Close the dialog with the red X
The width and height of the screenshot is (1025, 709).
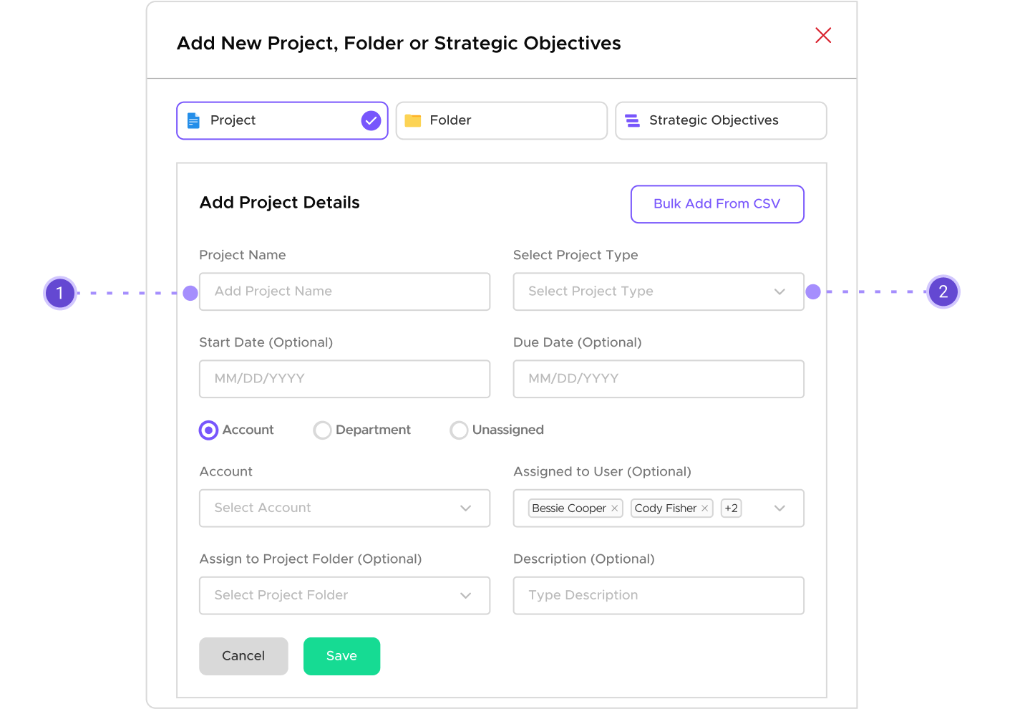pyautogui.click(x=822, y=35)
